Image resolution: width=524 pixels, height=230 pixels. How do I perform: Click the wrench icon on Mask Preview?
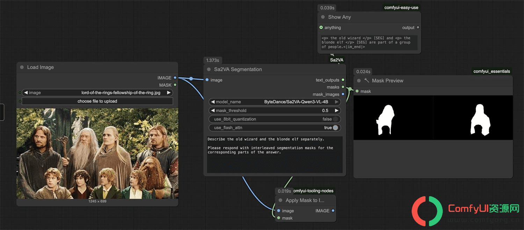(366, 80)
